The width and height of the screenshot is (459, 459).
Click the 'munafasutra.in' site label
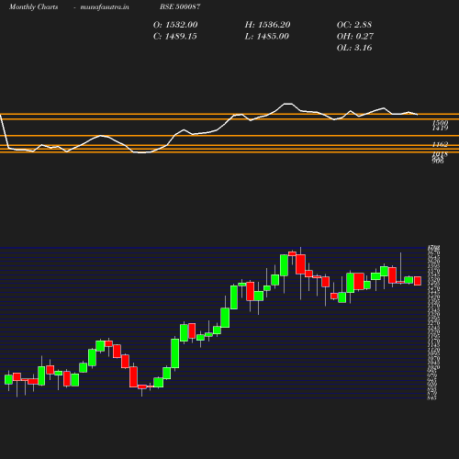coord(105,6)
